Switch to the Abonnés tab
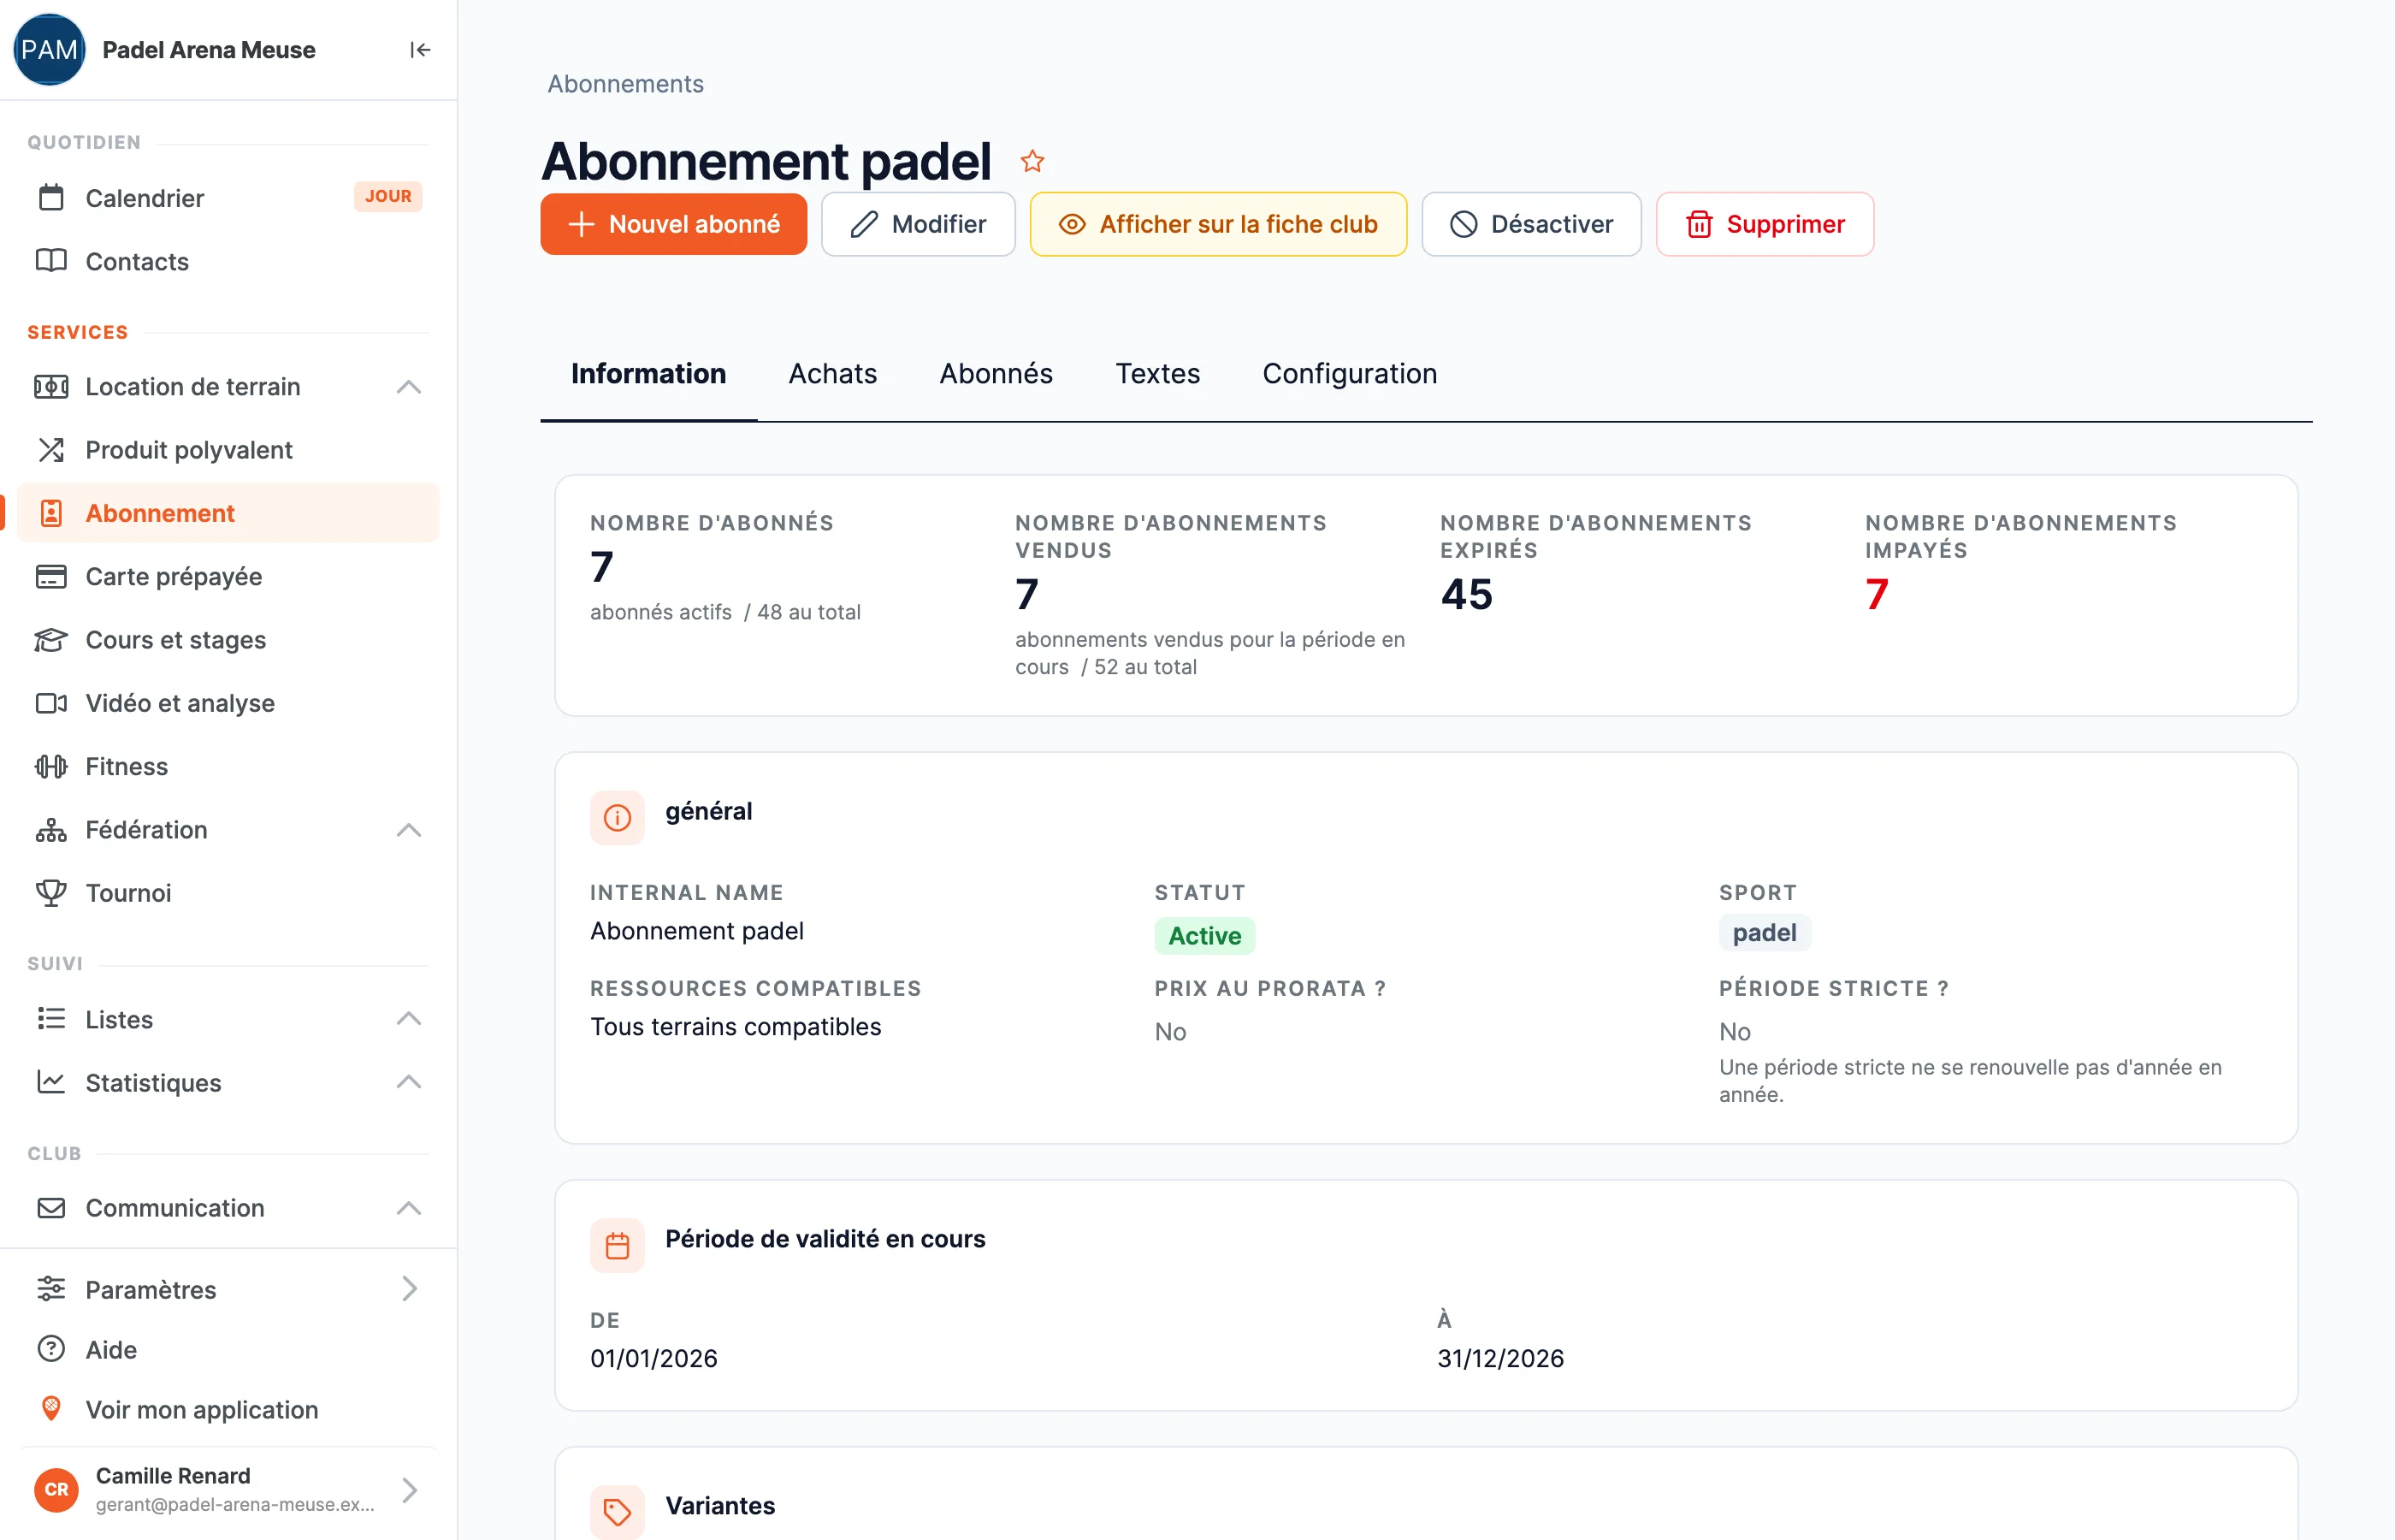The width and height of the screenshot is (2395, 1540). 996,374
